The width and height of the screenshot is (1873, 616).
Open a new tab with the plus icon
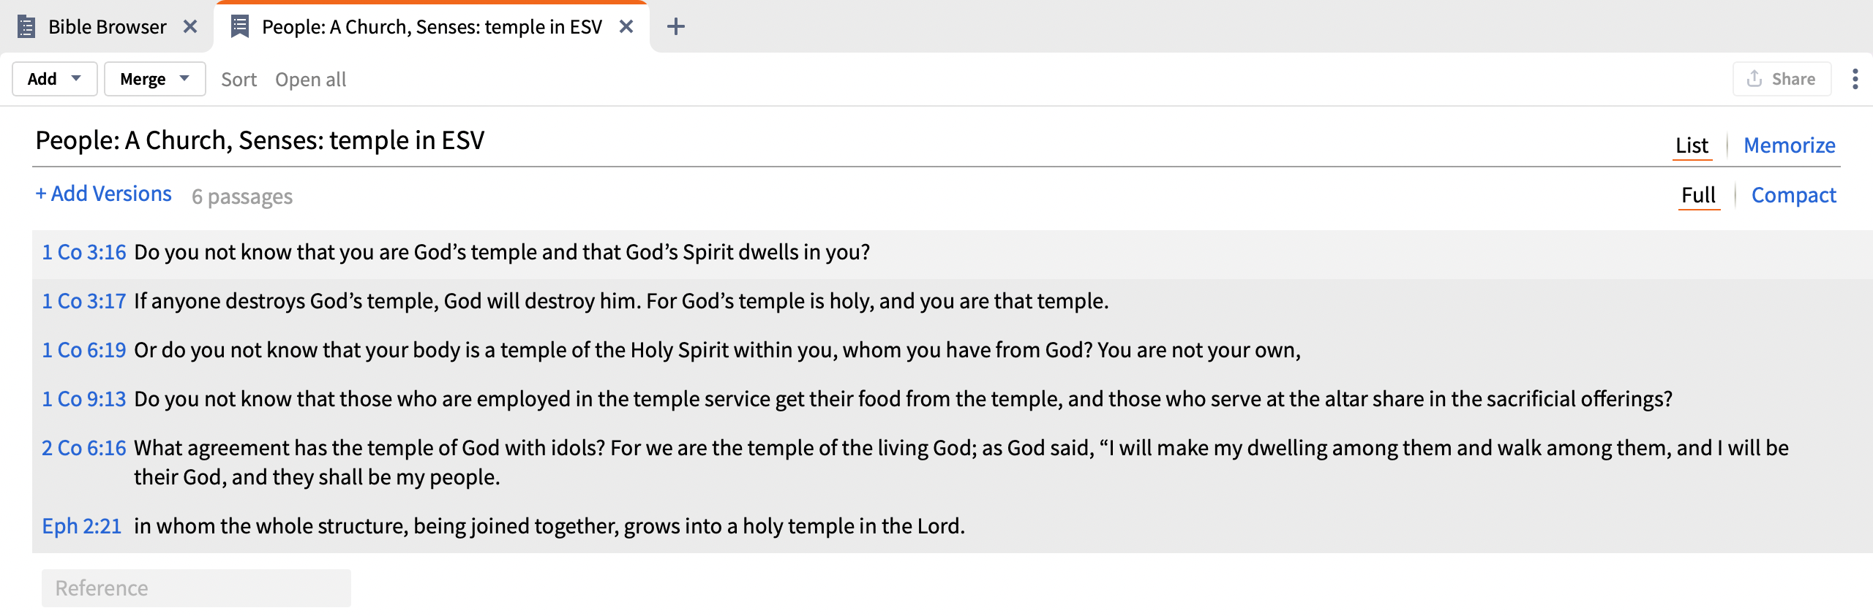676,27
